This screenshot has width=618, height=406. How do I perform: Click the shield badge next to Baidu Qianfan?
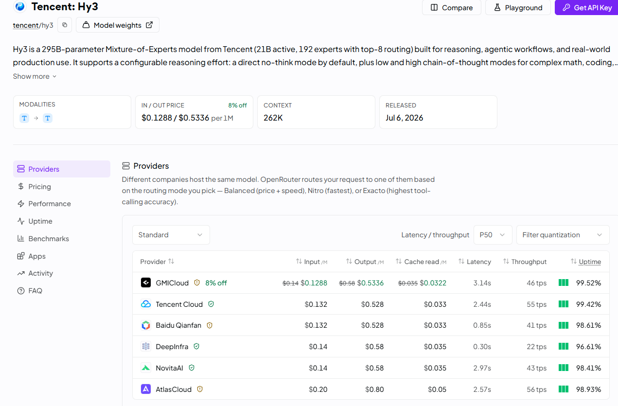coord(210,325)
